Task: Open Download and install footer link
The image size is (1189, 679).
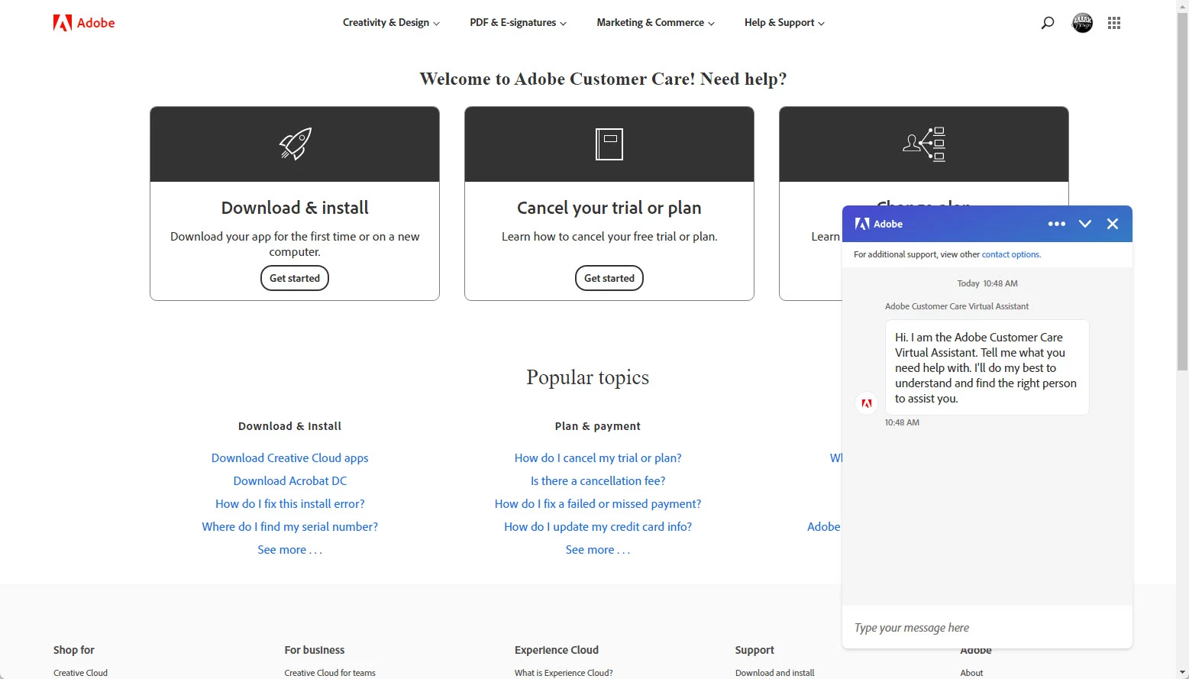Action: [x=775, y=673]
